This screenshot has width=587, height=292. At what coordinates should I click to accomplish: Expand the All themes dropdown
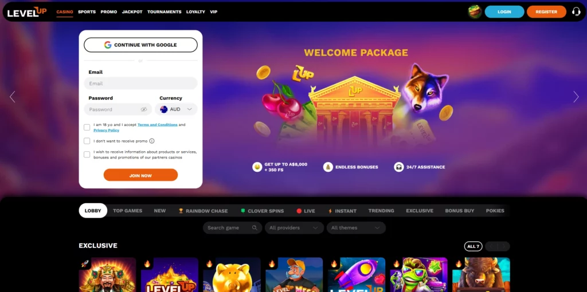(x=356, y=228)
